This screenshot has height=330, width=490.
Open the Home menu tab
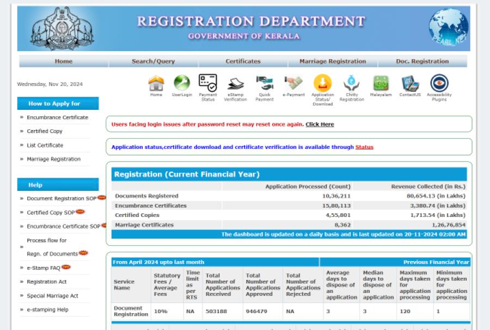point(64,61)
